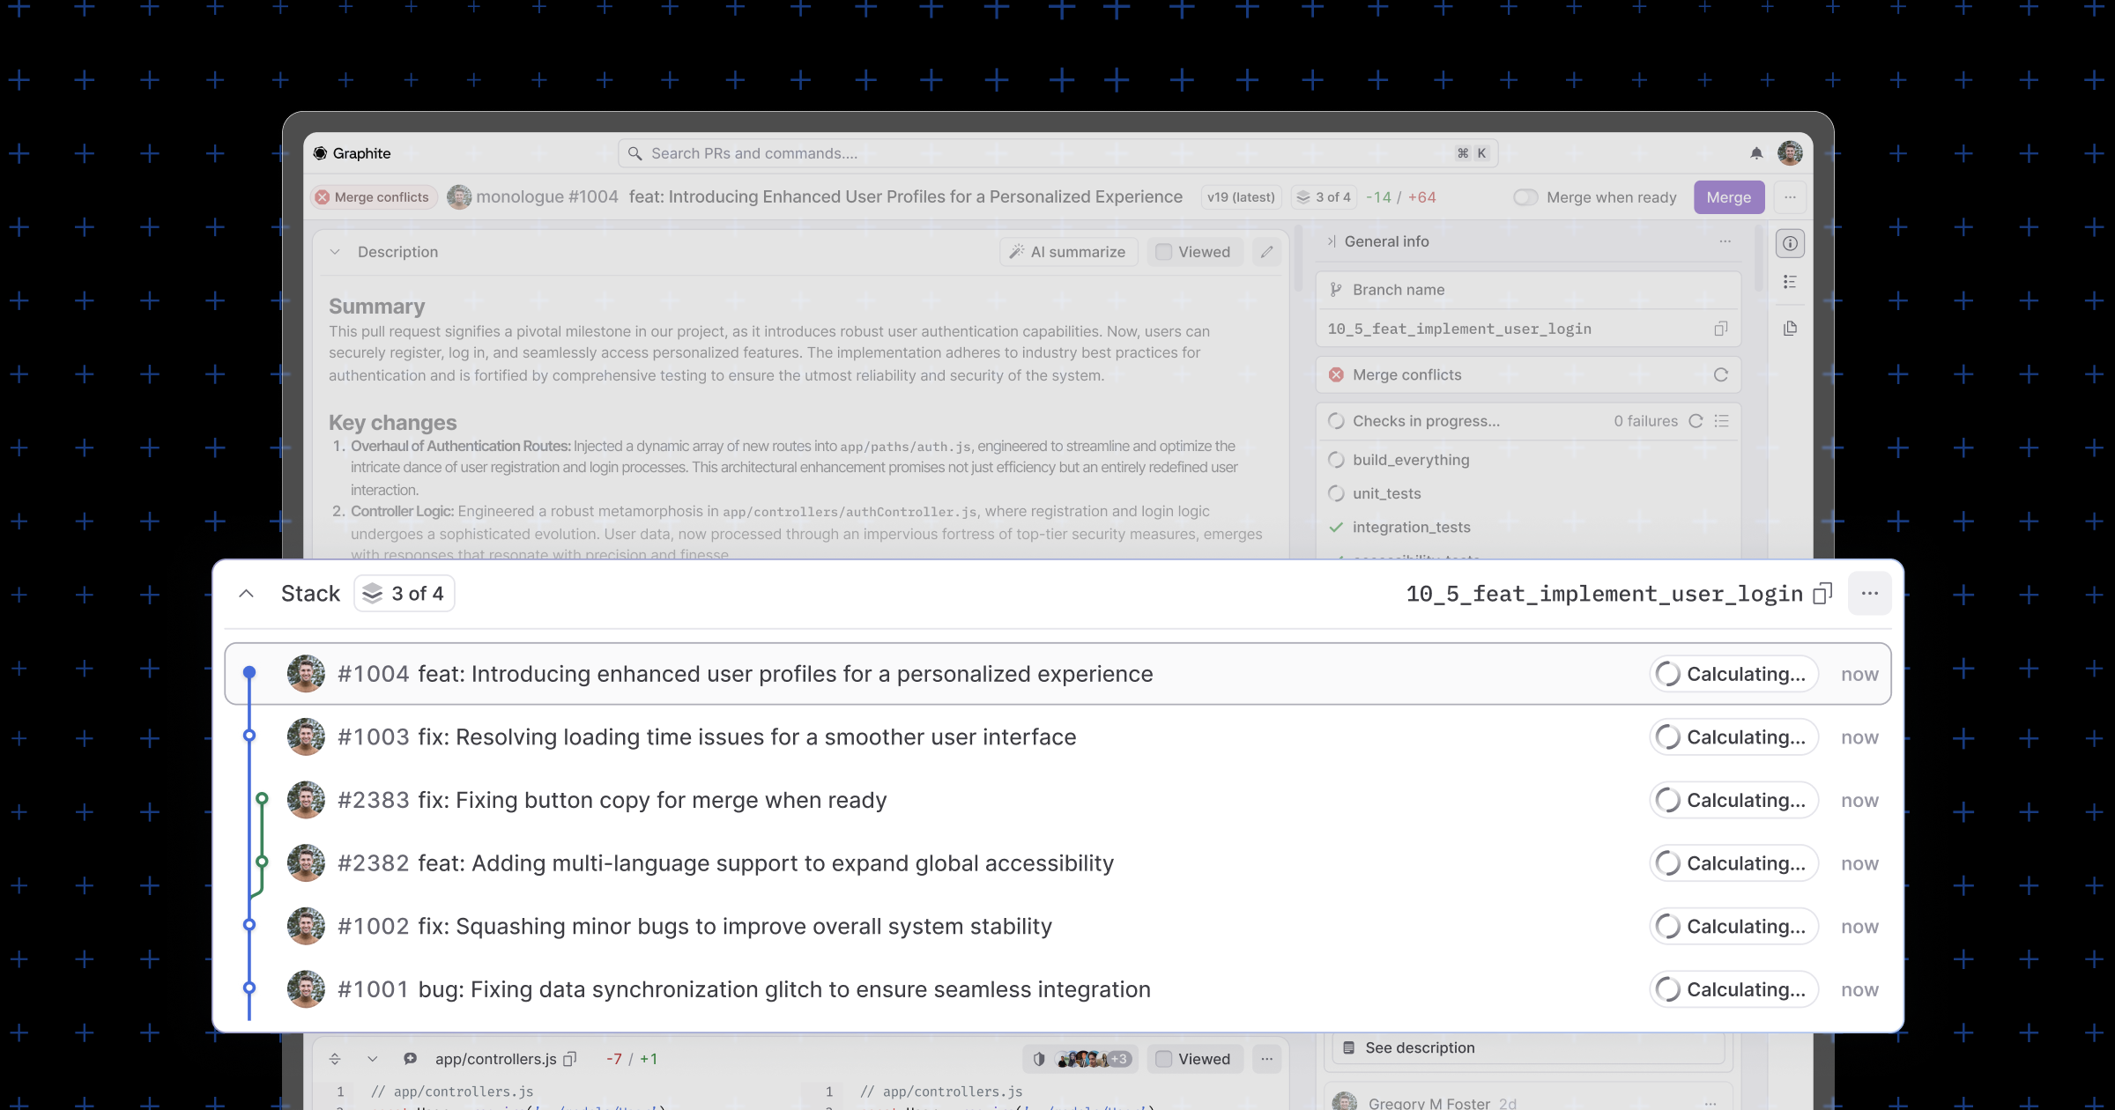Toggle the Viewed checkbox on app/controllers.js
The image size is (2115, 1110).
(x=1164, y=1058)
